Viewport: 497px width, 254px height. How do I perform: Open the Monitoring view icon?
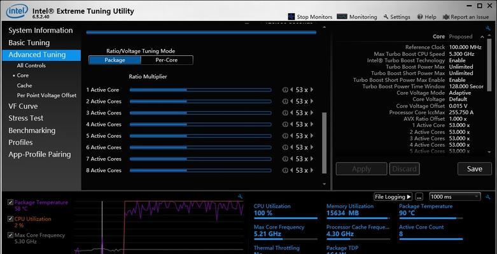(342, 17)
